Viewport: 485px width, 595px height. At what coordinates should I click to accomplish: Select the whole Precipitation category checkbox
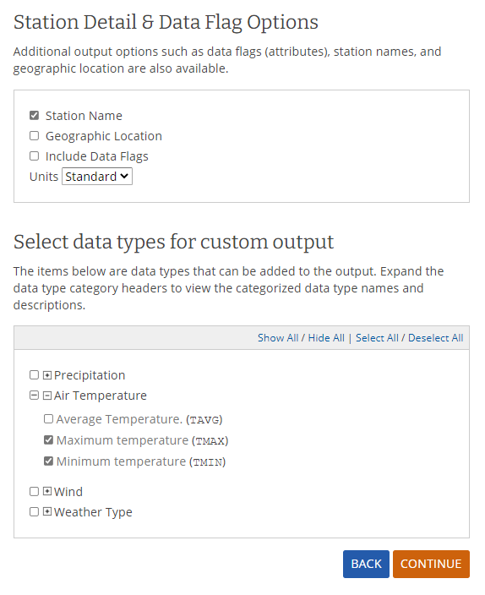[34, 375]
